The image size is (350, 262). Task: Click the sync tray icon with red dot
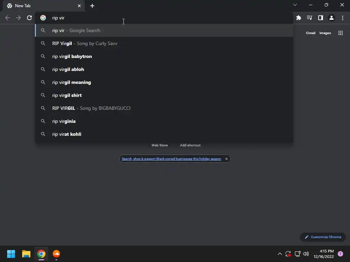pos(288,254)
